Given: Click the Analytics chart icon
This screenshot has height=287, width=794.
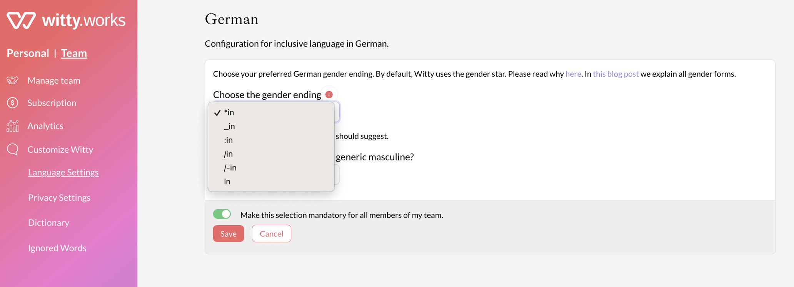Looking at the screenshot, I should [13, 126].
